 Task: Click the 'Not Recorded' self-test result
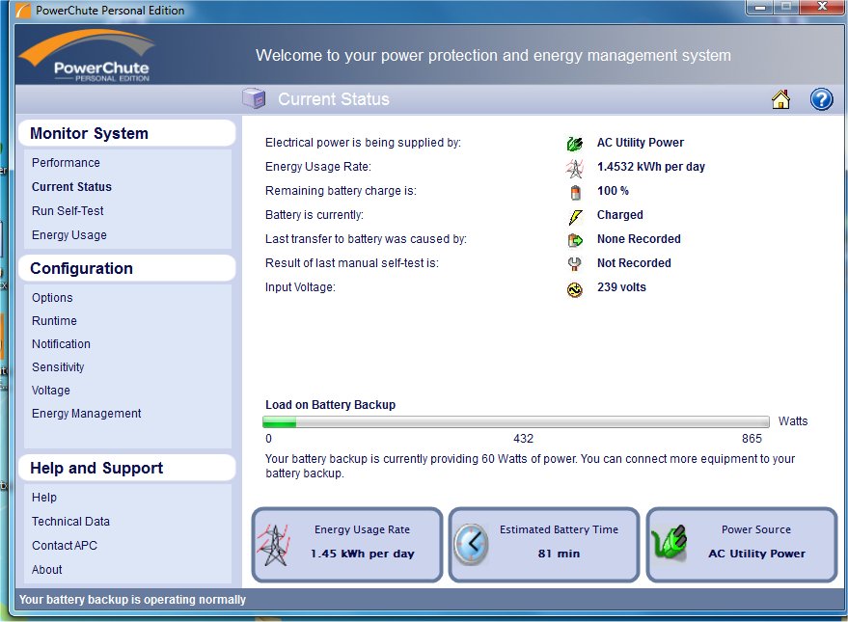click(x=634, y=263)
